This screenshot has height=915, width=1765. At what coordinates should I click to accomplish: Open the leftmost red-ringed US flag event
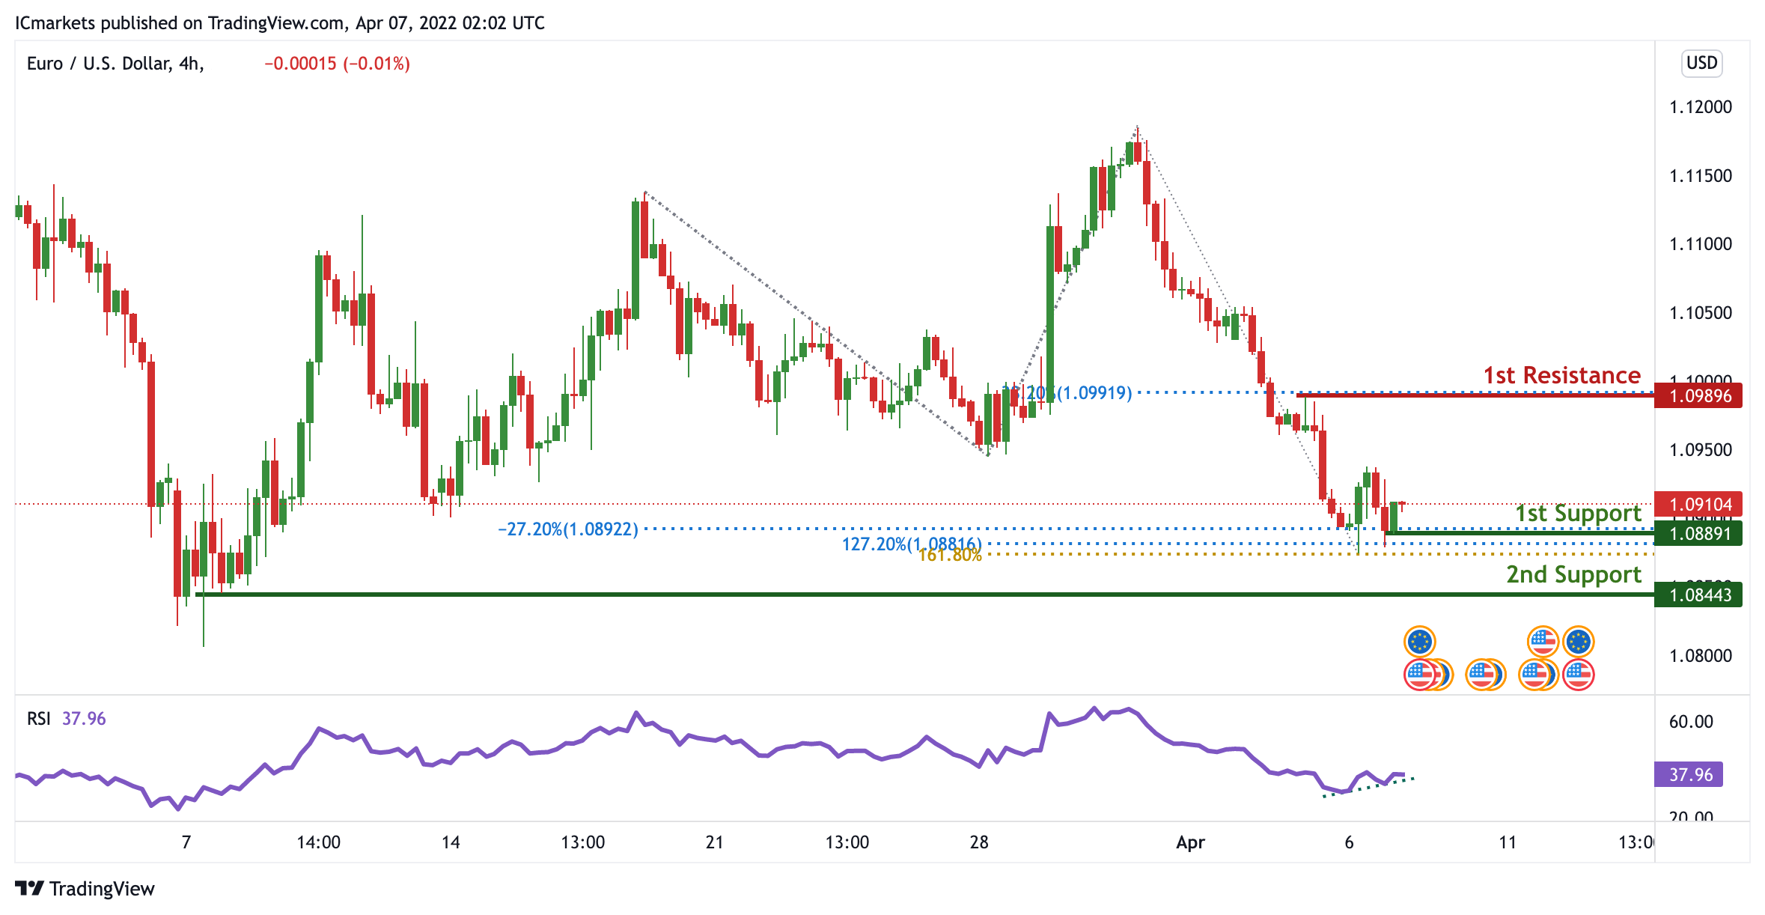pos(1419,675)
